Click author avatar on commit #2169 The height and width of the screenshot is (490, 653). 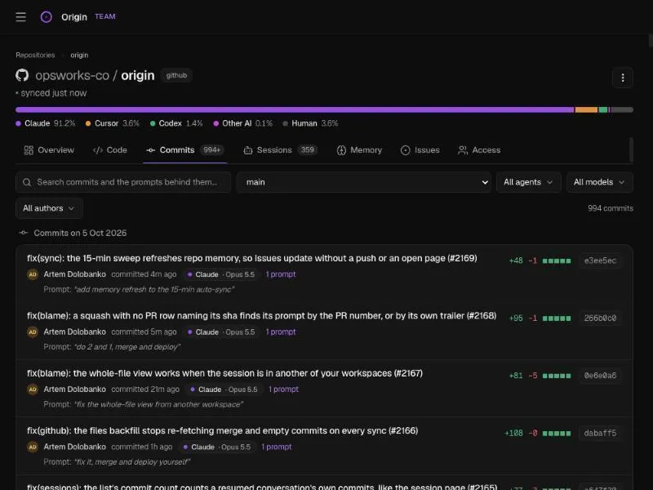(x=33, y=274)
